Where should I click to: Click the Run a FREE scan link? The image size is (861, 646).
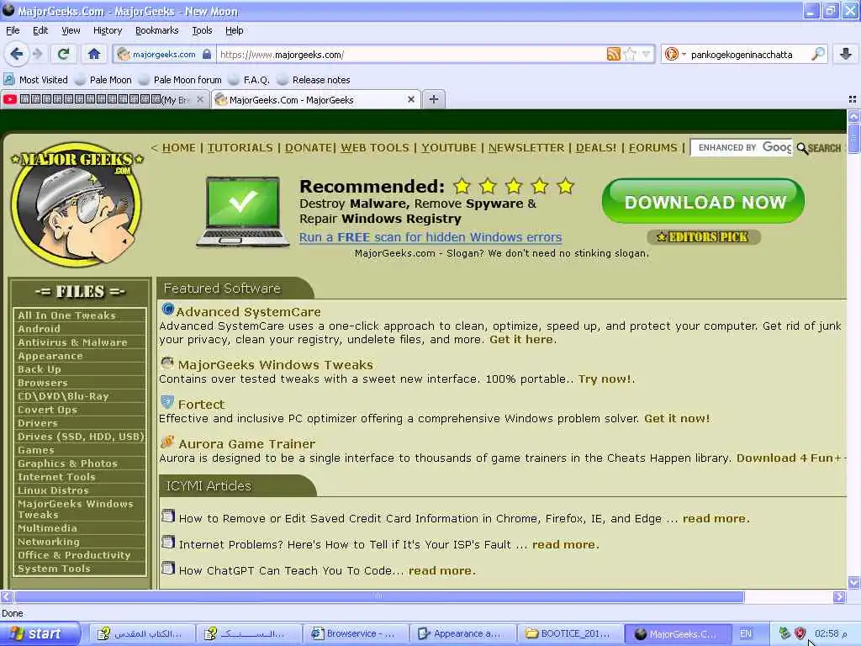430,237
